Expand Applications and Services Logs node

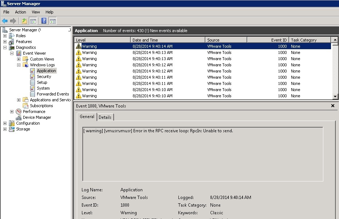[x=19, y=100]
